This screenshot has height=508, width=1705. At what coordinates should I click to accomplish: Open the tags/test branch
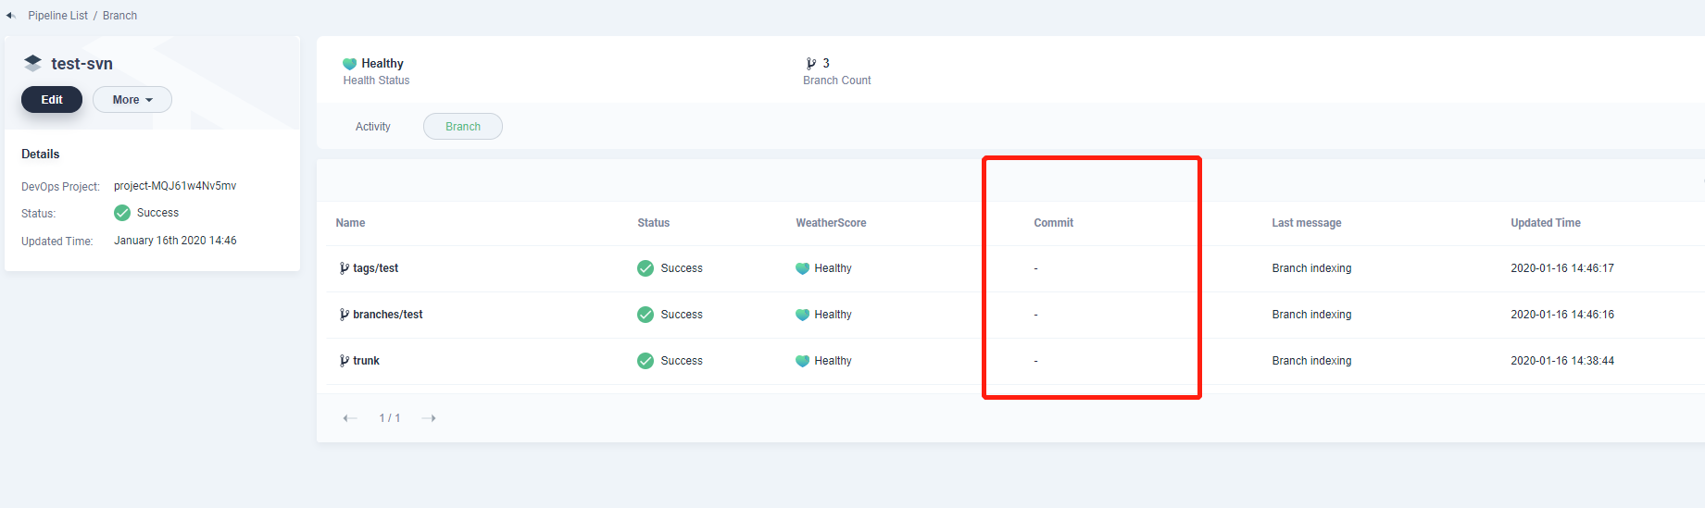point(375,268)
